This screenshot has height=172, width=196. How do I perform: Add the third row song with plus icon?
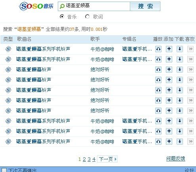[169, 70]
